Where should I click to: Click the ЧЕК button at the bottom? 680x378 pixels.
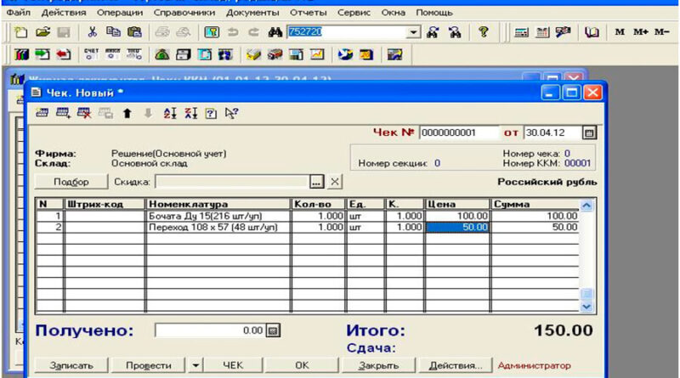233,364
